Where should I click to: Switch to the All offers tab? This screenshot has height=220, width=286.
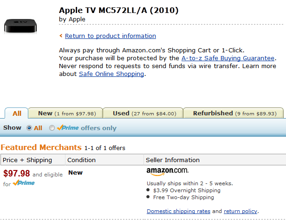(x=17, y=113)
